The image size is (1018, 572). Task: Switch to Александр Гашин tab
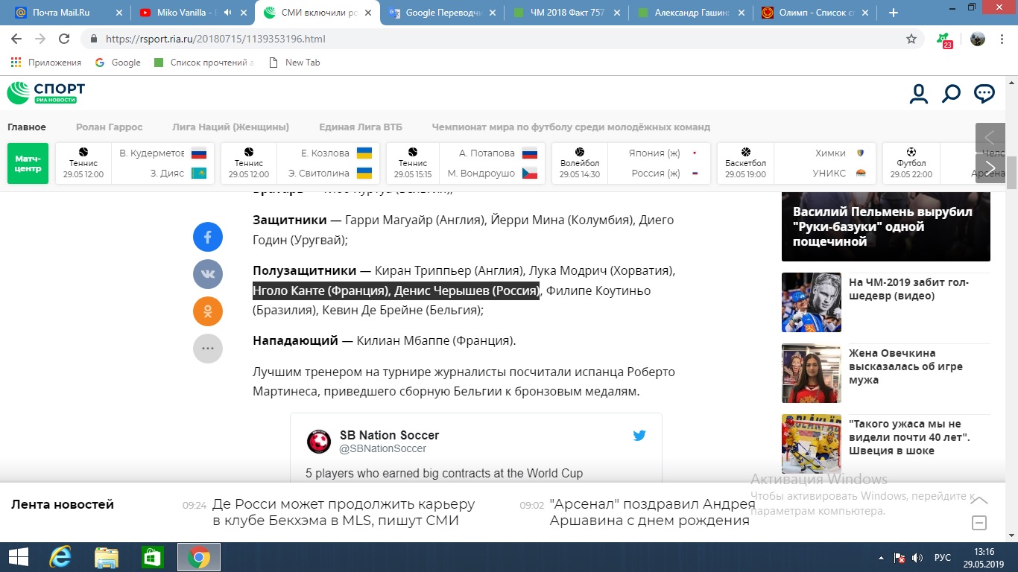[x=690, y=13]
